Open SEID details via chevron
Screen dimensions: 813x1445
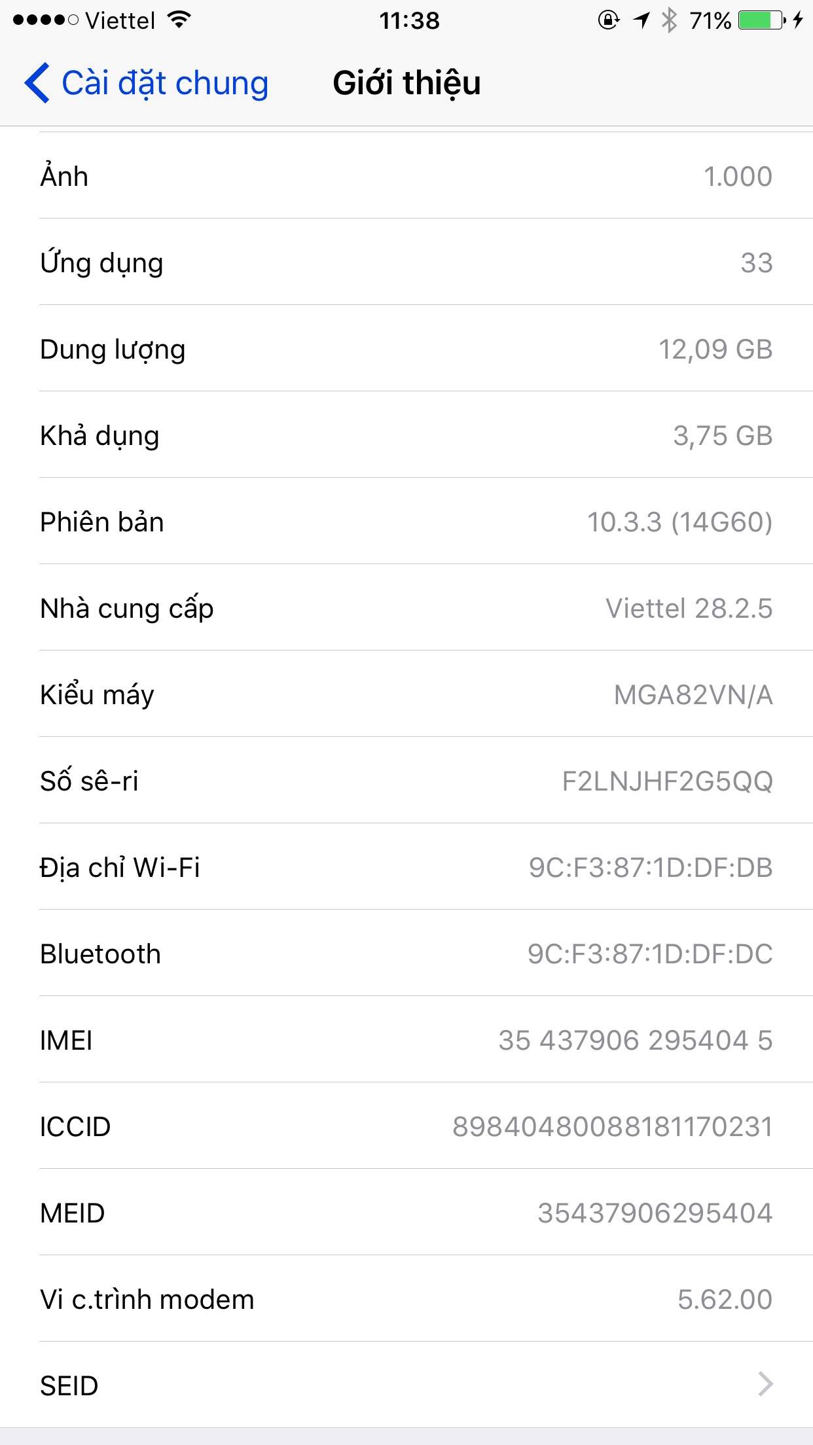click(765, 1384)
